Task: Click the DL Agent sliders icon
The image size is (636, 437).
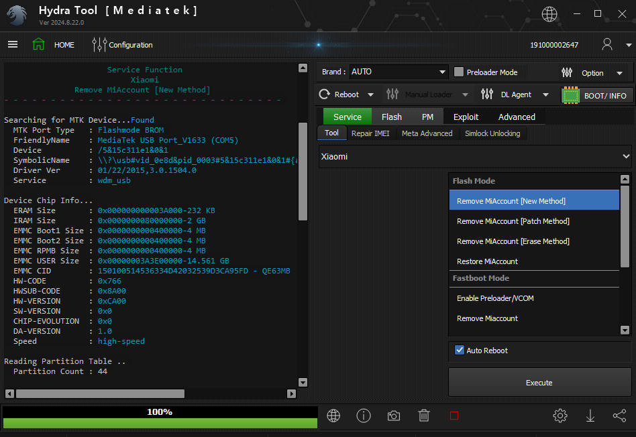Action: (x=487, y=95)
